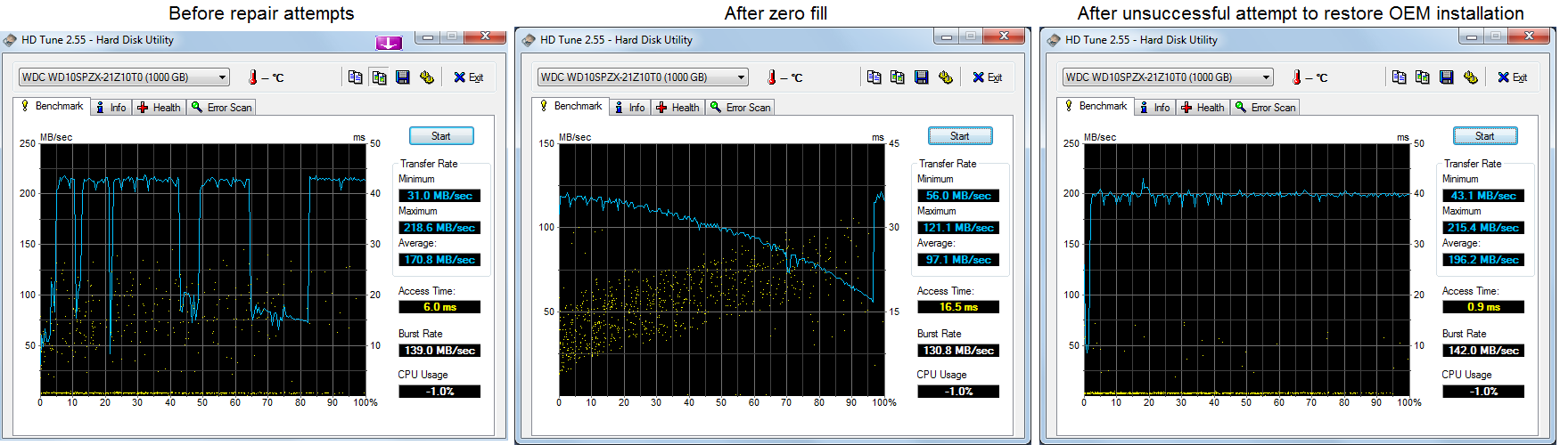Open Health tab in After zero fill window

(x=677, y=108)
